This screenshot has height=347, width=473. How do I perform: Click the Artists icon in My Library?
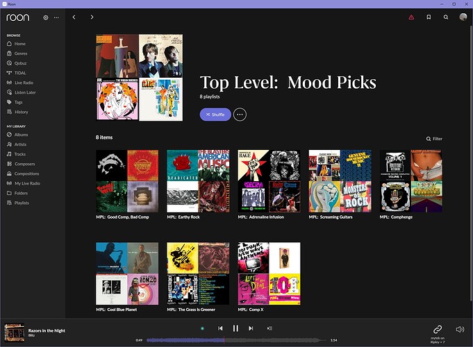[x=9, y=144]
